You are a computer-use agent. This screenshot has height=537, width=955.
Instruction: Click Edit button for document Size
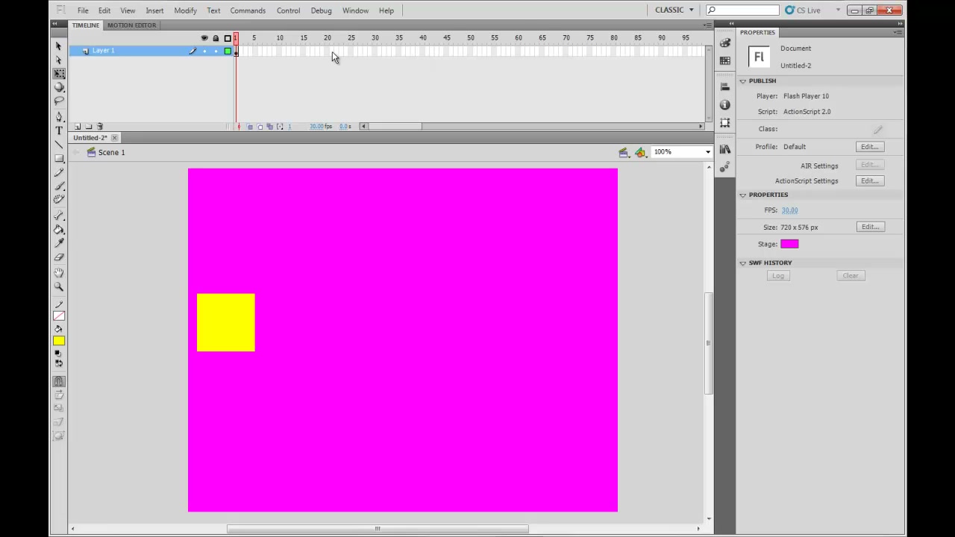pos(869,227)
